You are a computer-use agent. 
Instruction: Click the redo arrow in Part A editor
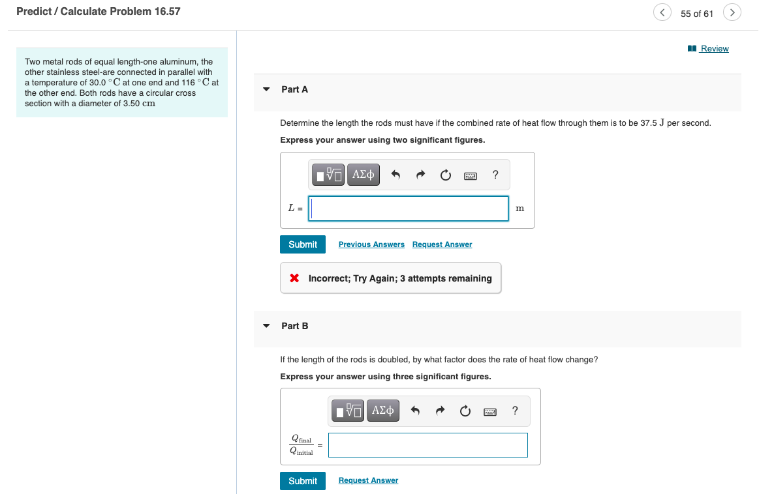420,174
